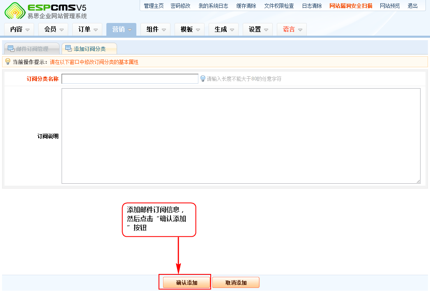Click inside the 订阅说明 text area
The image size is (430, 292).
(x=241, y=136)
